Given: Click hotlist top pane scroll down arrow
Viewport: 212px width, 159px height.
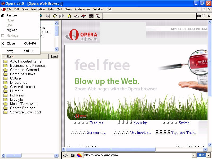Looking at the screenshot, I should click(56, 49).
